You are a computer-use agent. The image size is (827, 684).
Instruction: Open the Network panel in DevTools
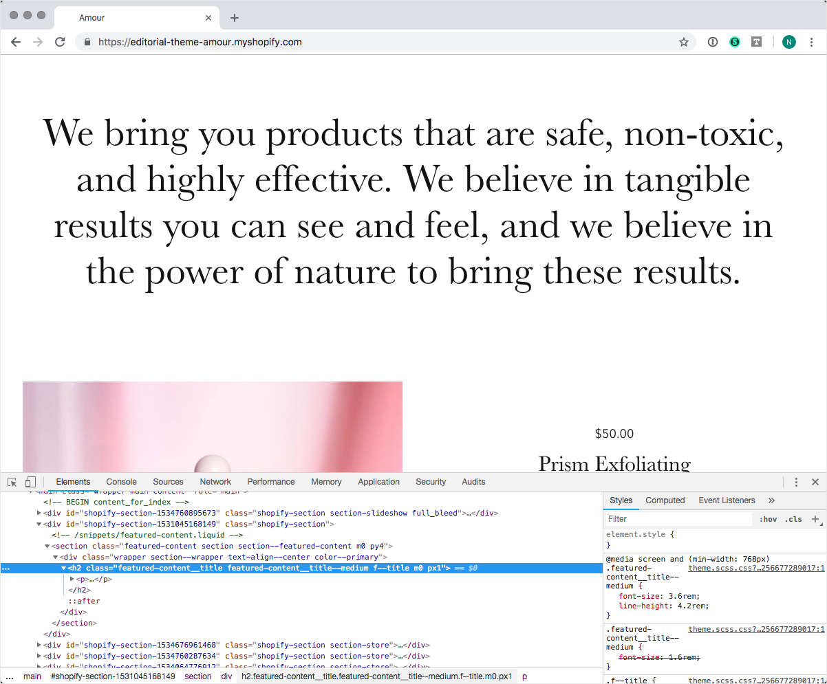point(215,481)
